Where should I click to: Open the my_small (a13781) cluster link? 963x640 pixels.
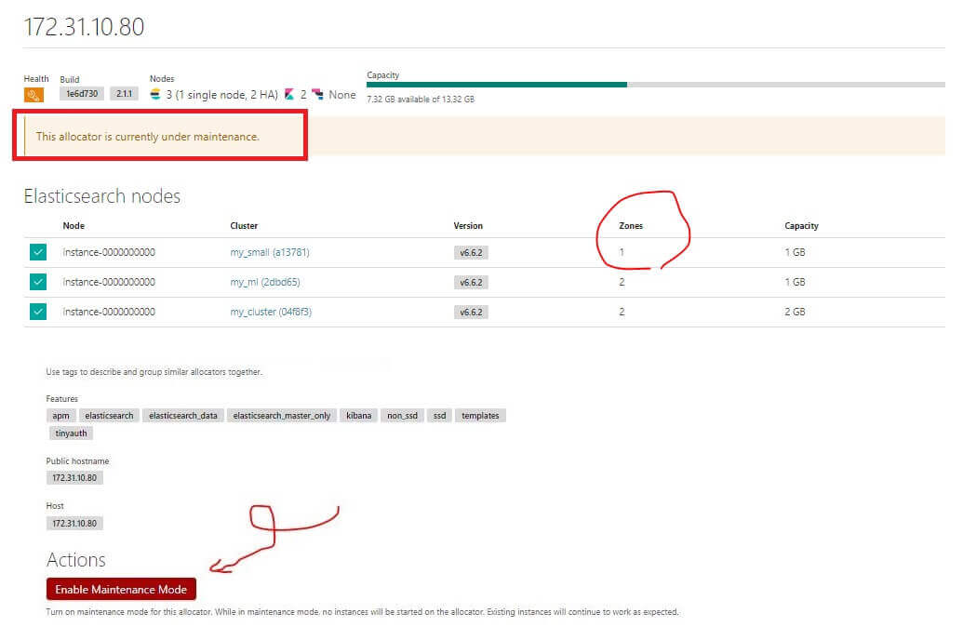pyautogui.click(x=271, y=252)
